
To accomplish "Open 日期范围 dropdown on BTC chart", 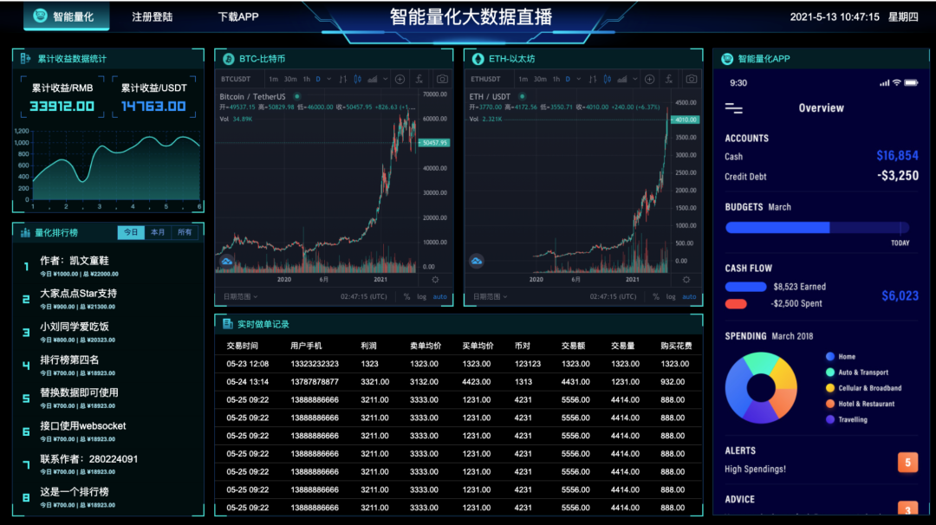I will click(x=241, y=296).
